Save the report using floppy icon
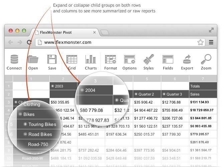This screenshot has width=223, height=167. 52,59
